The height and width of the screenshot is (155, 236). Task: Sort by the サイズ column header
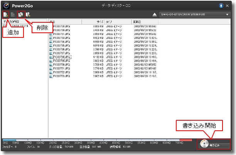pos(93,22)
